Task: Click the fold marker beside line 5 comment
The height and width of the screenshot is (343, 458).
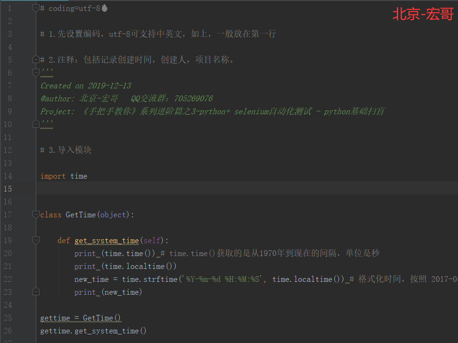Action: coord(36,59)
